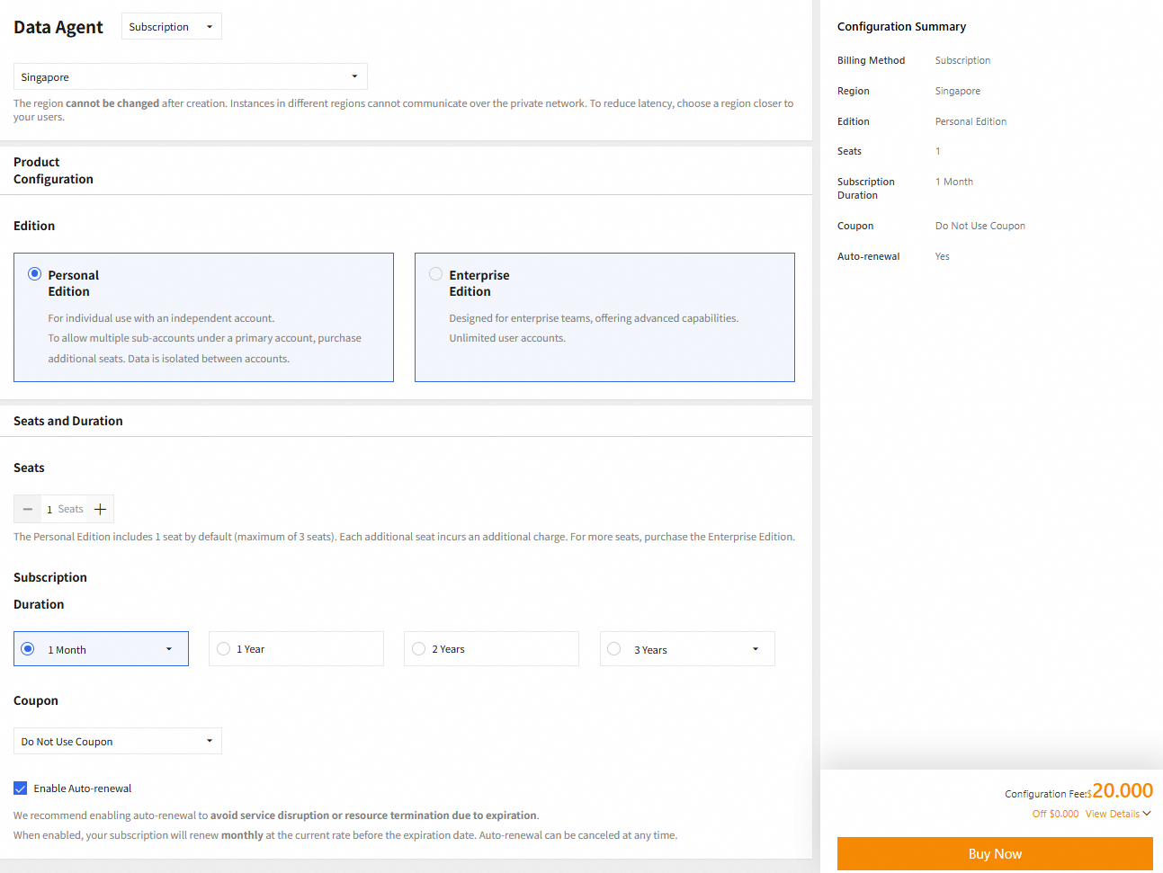
Task: Select the Enterprise Edition radio button
Action: [x=435, y=274]
